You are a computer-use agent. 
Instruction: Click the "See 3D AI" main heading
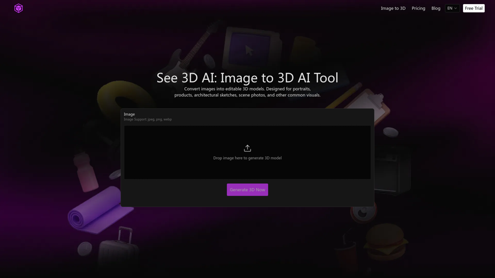click(247, 78)
